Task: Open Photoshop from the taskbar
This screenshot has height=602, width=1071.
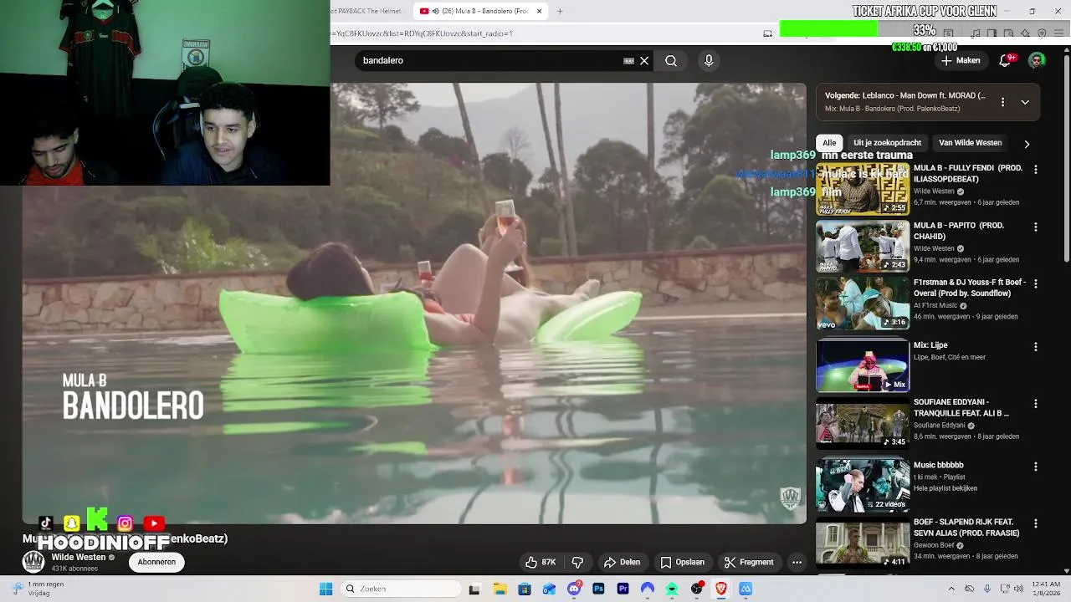Action: click(x=598, y=589)
